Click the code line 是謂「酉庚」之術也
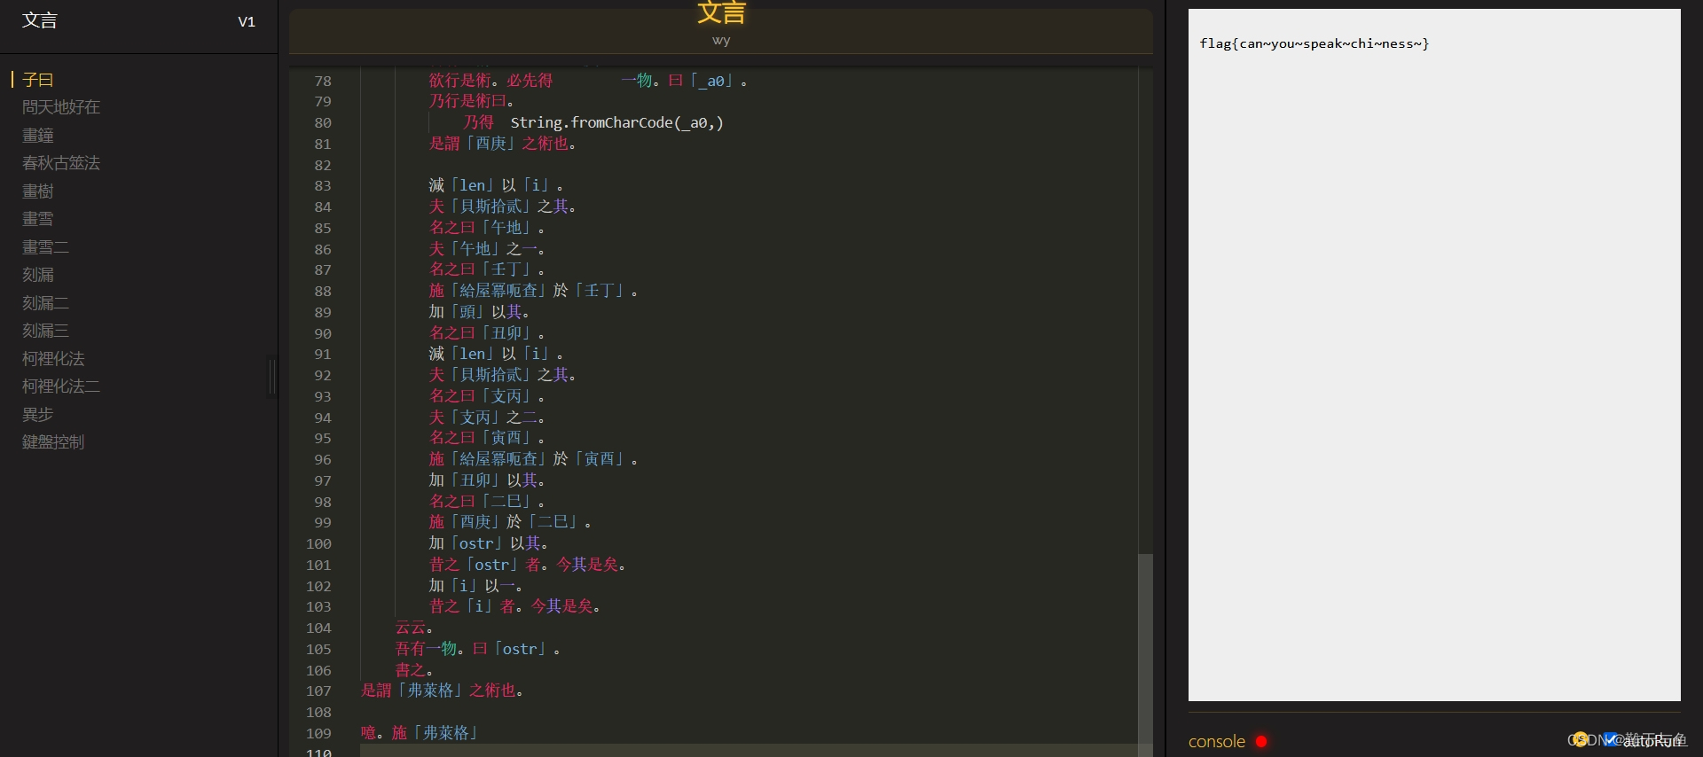Image resolution: width=1703 pixels, height=757 pixels. (x=503, y=144)
